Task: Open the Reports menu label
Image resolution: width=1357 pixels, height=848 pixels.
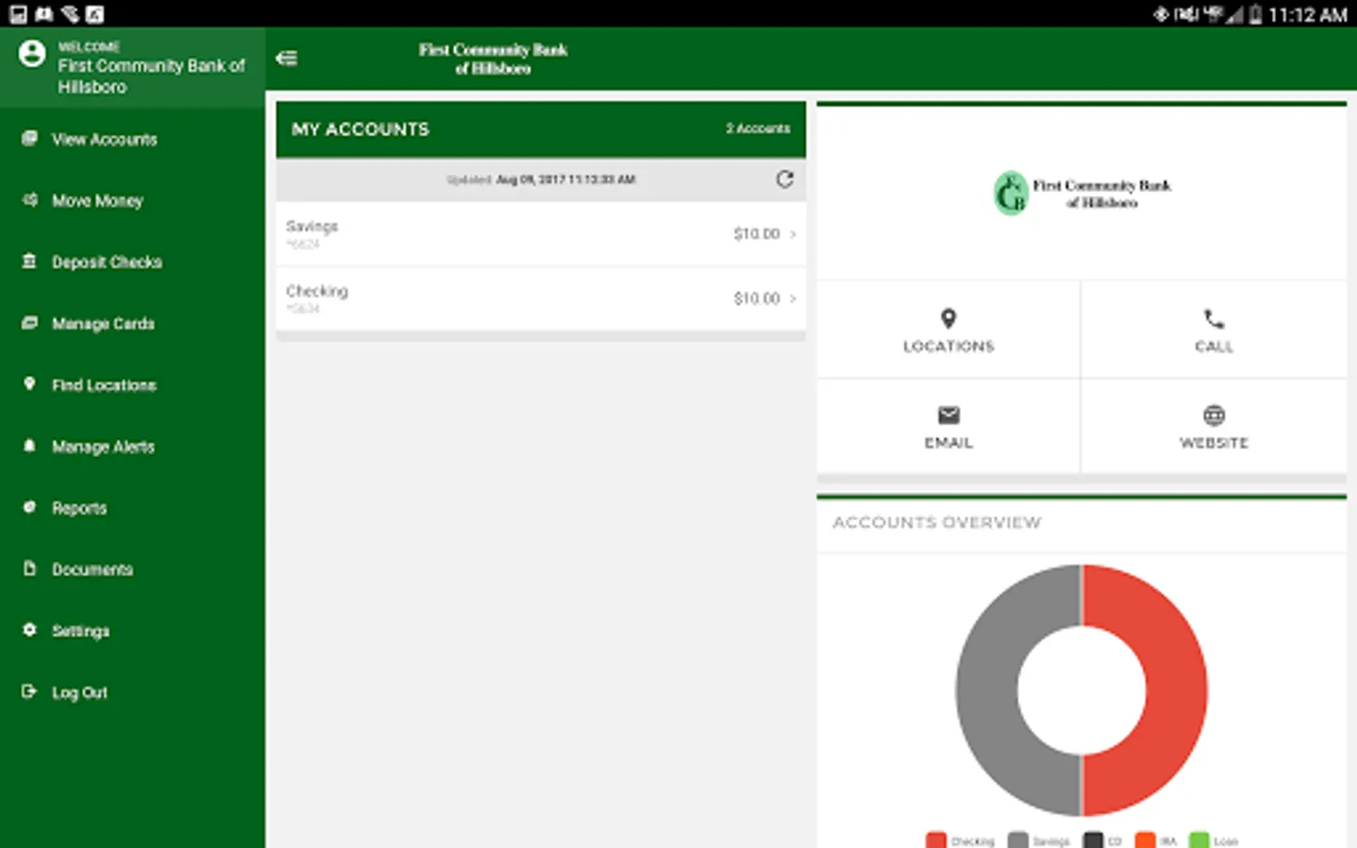Action: coord(79,508)
